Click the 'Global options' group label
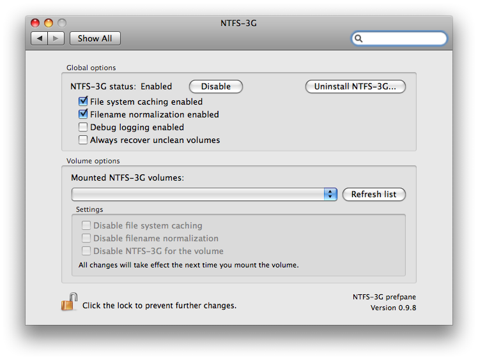Image resolution: width=478 pixels, height=360 pixels. 91,68
